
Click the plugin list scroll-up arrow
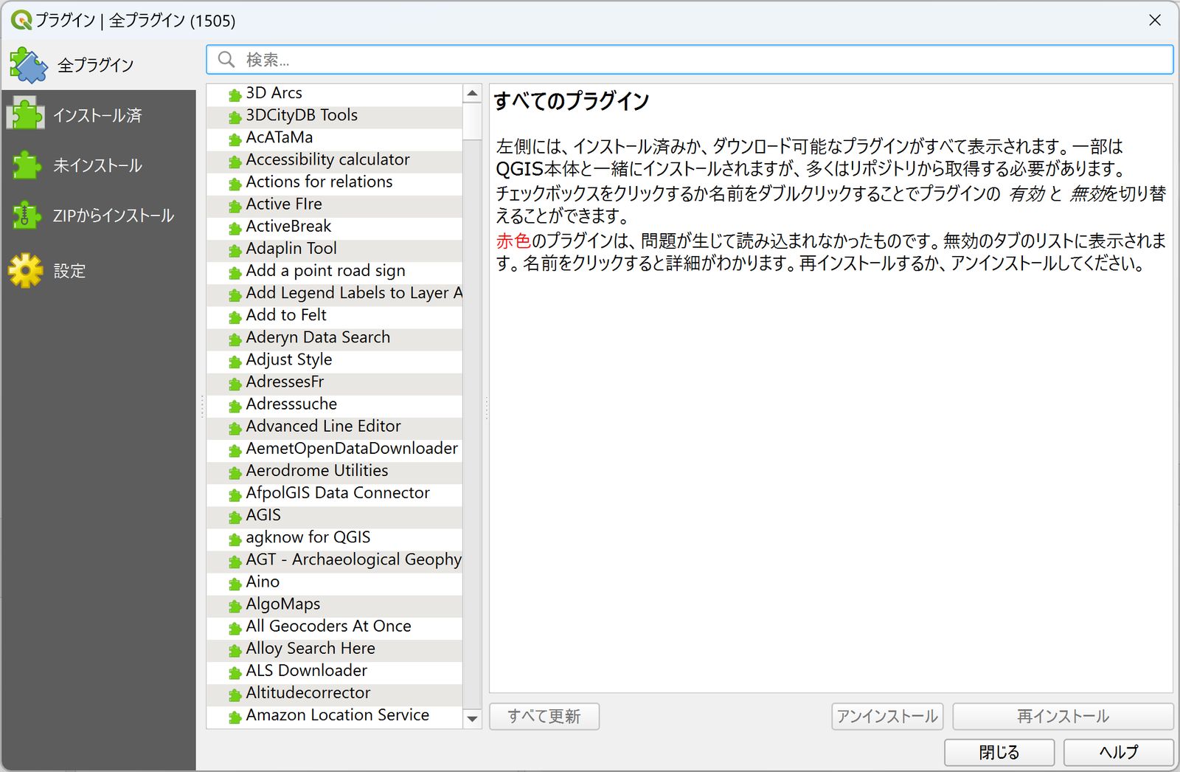pos(472,93)
